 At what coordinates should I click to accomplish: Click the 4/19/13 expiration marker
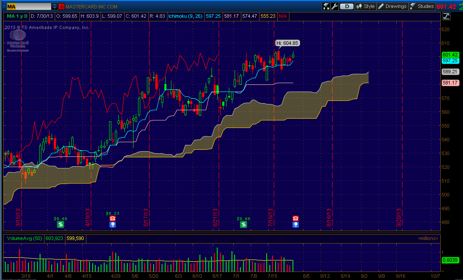[88, 217]
